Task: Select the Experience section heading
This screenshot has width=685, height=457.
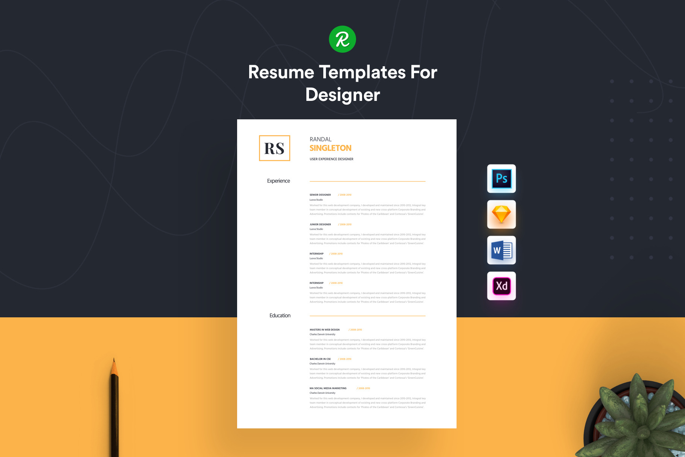Action: (x=279, y=181)
